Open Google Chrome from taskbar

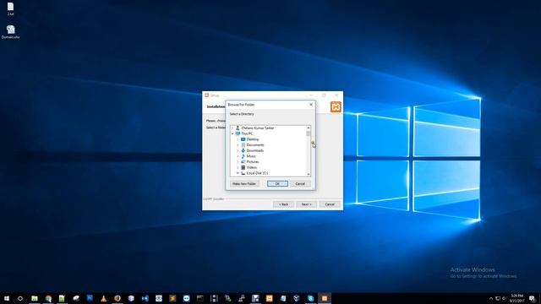[48, 298]
